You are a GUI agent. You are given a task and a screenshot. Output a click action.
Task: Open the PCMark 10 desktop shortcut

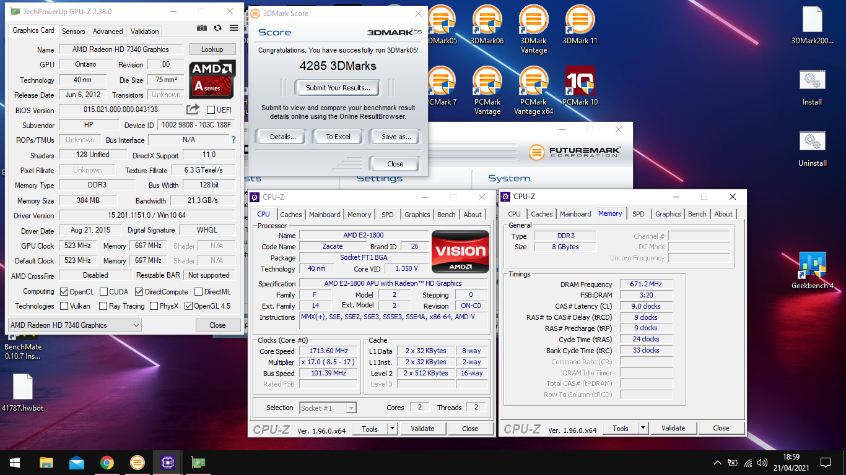click(580, 86)
